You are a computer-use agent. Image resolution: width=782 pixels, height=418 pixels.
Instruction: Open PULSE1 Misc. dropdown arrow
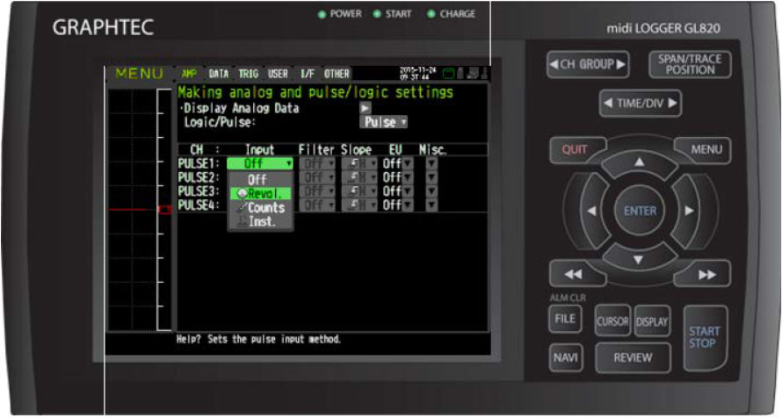(431, 163)
